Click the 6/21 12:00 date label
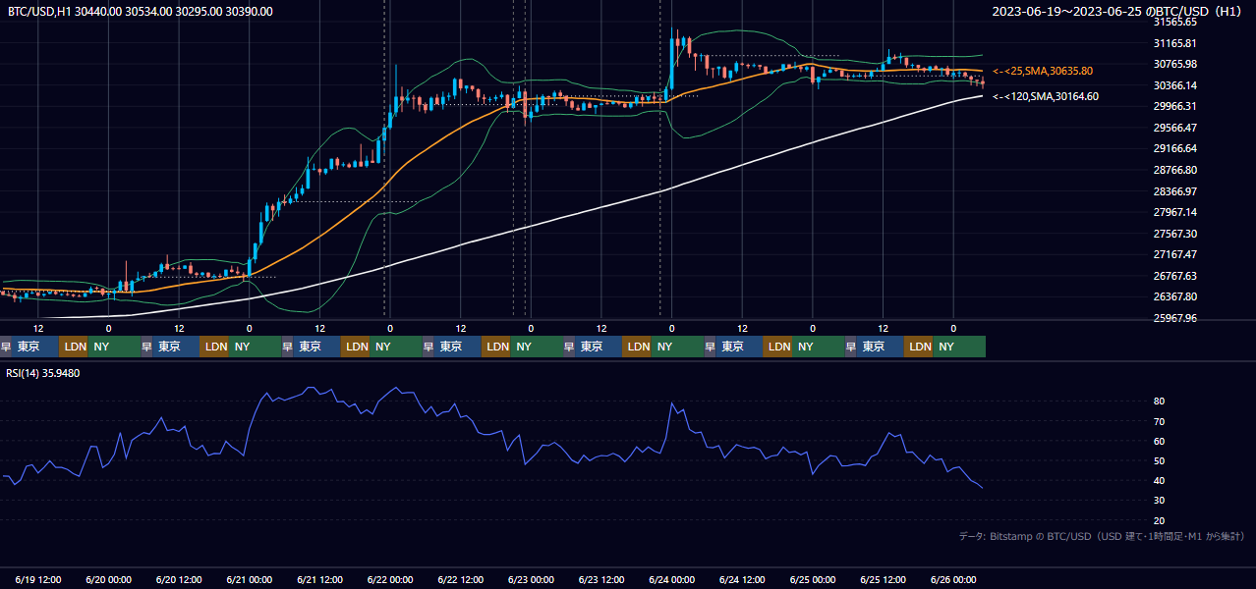The width and height of the screenshot is (1256, 589). click(319, 579)
